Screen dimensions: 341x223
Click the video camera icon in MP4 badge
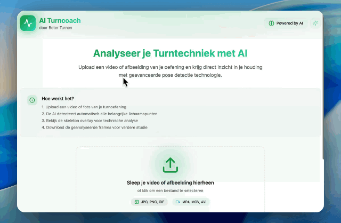[x=177, y=202]
